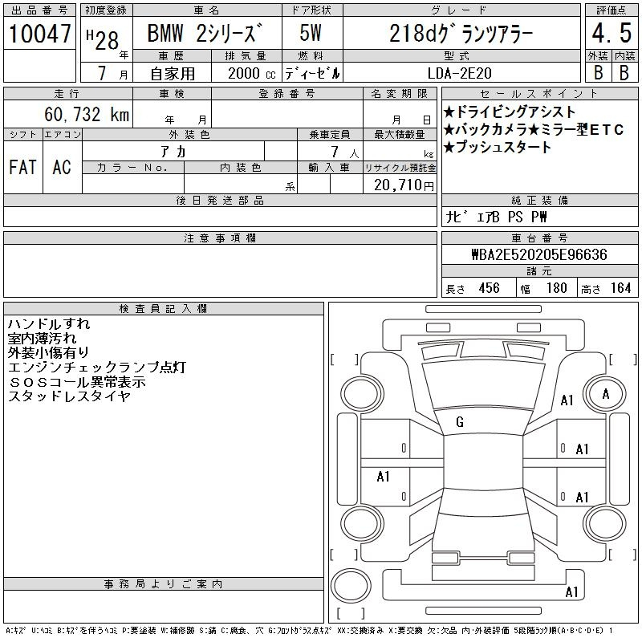Click note エンジンチェックランプ点灯
The height and width of the screenshot is (642, 642).
[x=97, y=368]
